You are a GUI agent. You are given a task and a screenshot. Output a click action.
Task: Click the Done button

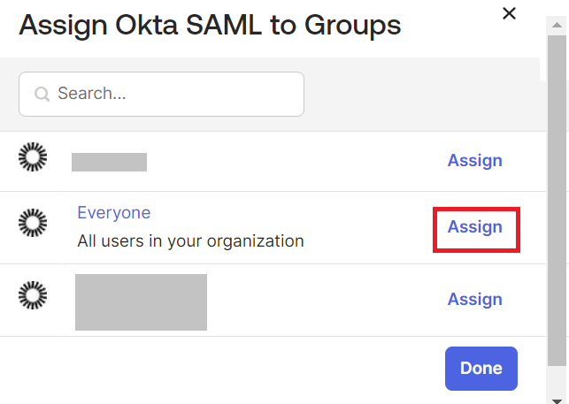point(481,369)
